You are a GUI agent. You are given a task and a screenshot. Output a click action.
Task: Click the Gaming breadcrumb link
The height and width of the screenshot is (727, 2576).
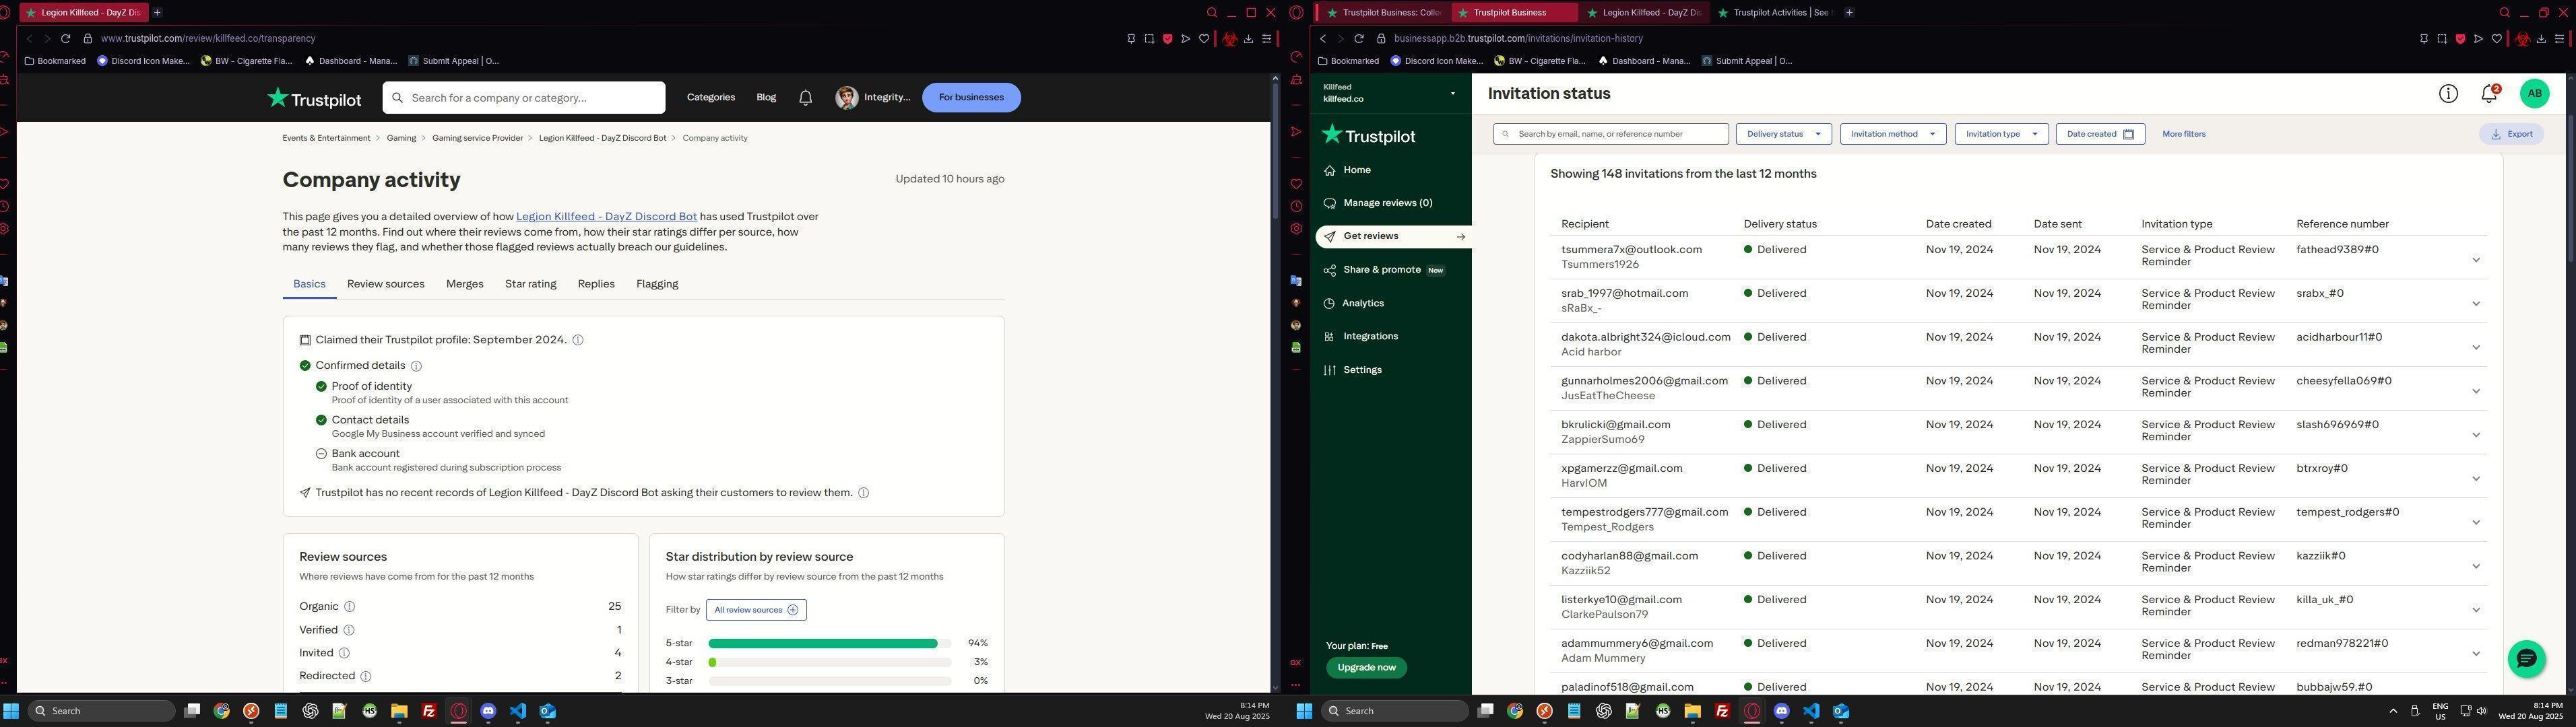[401, 139]
